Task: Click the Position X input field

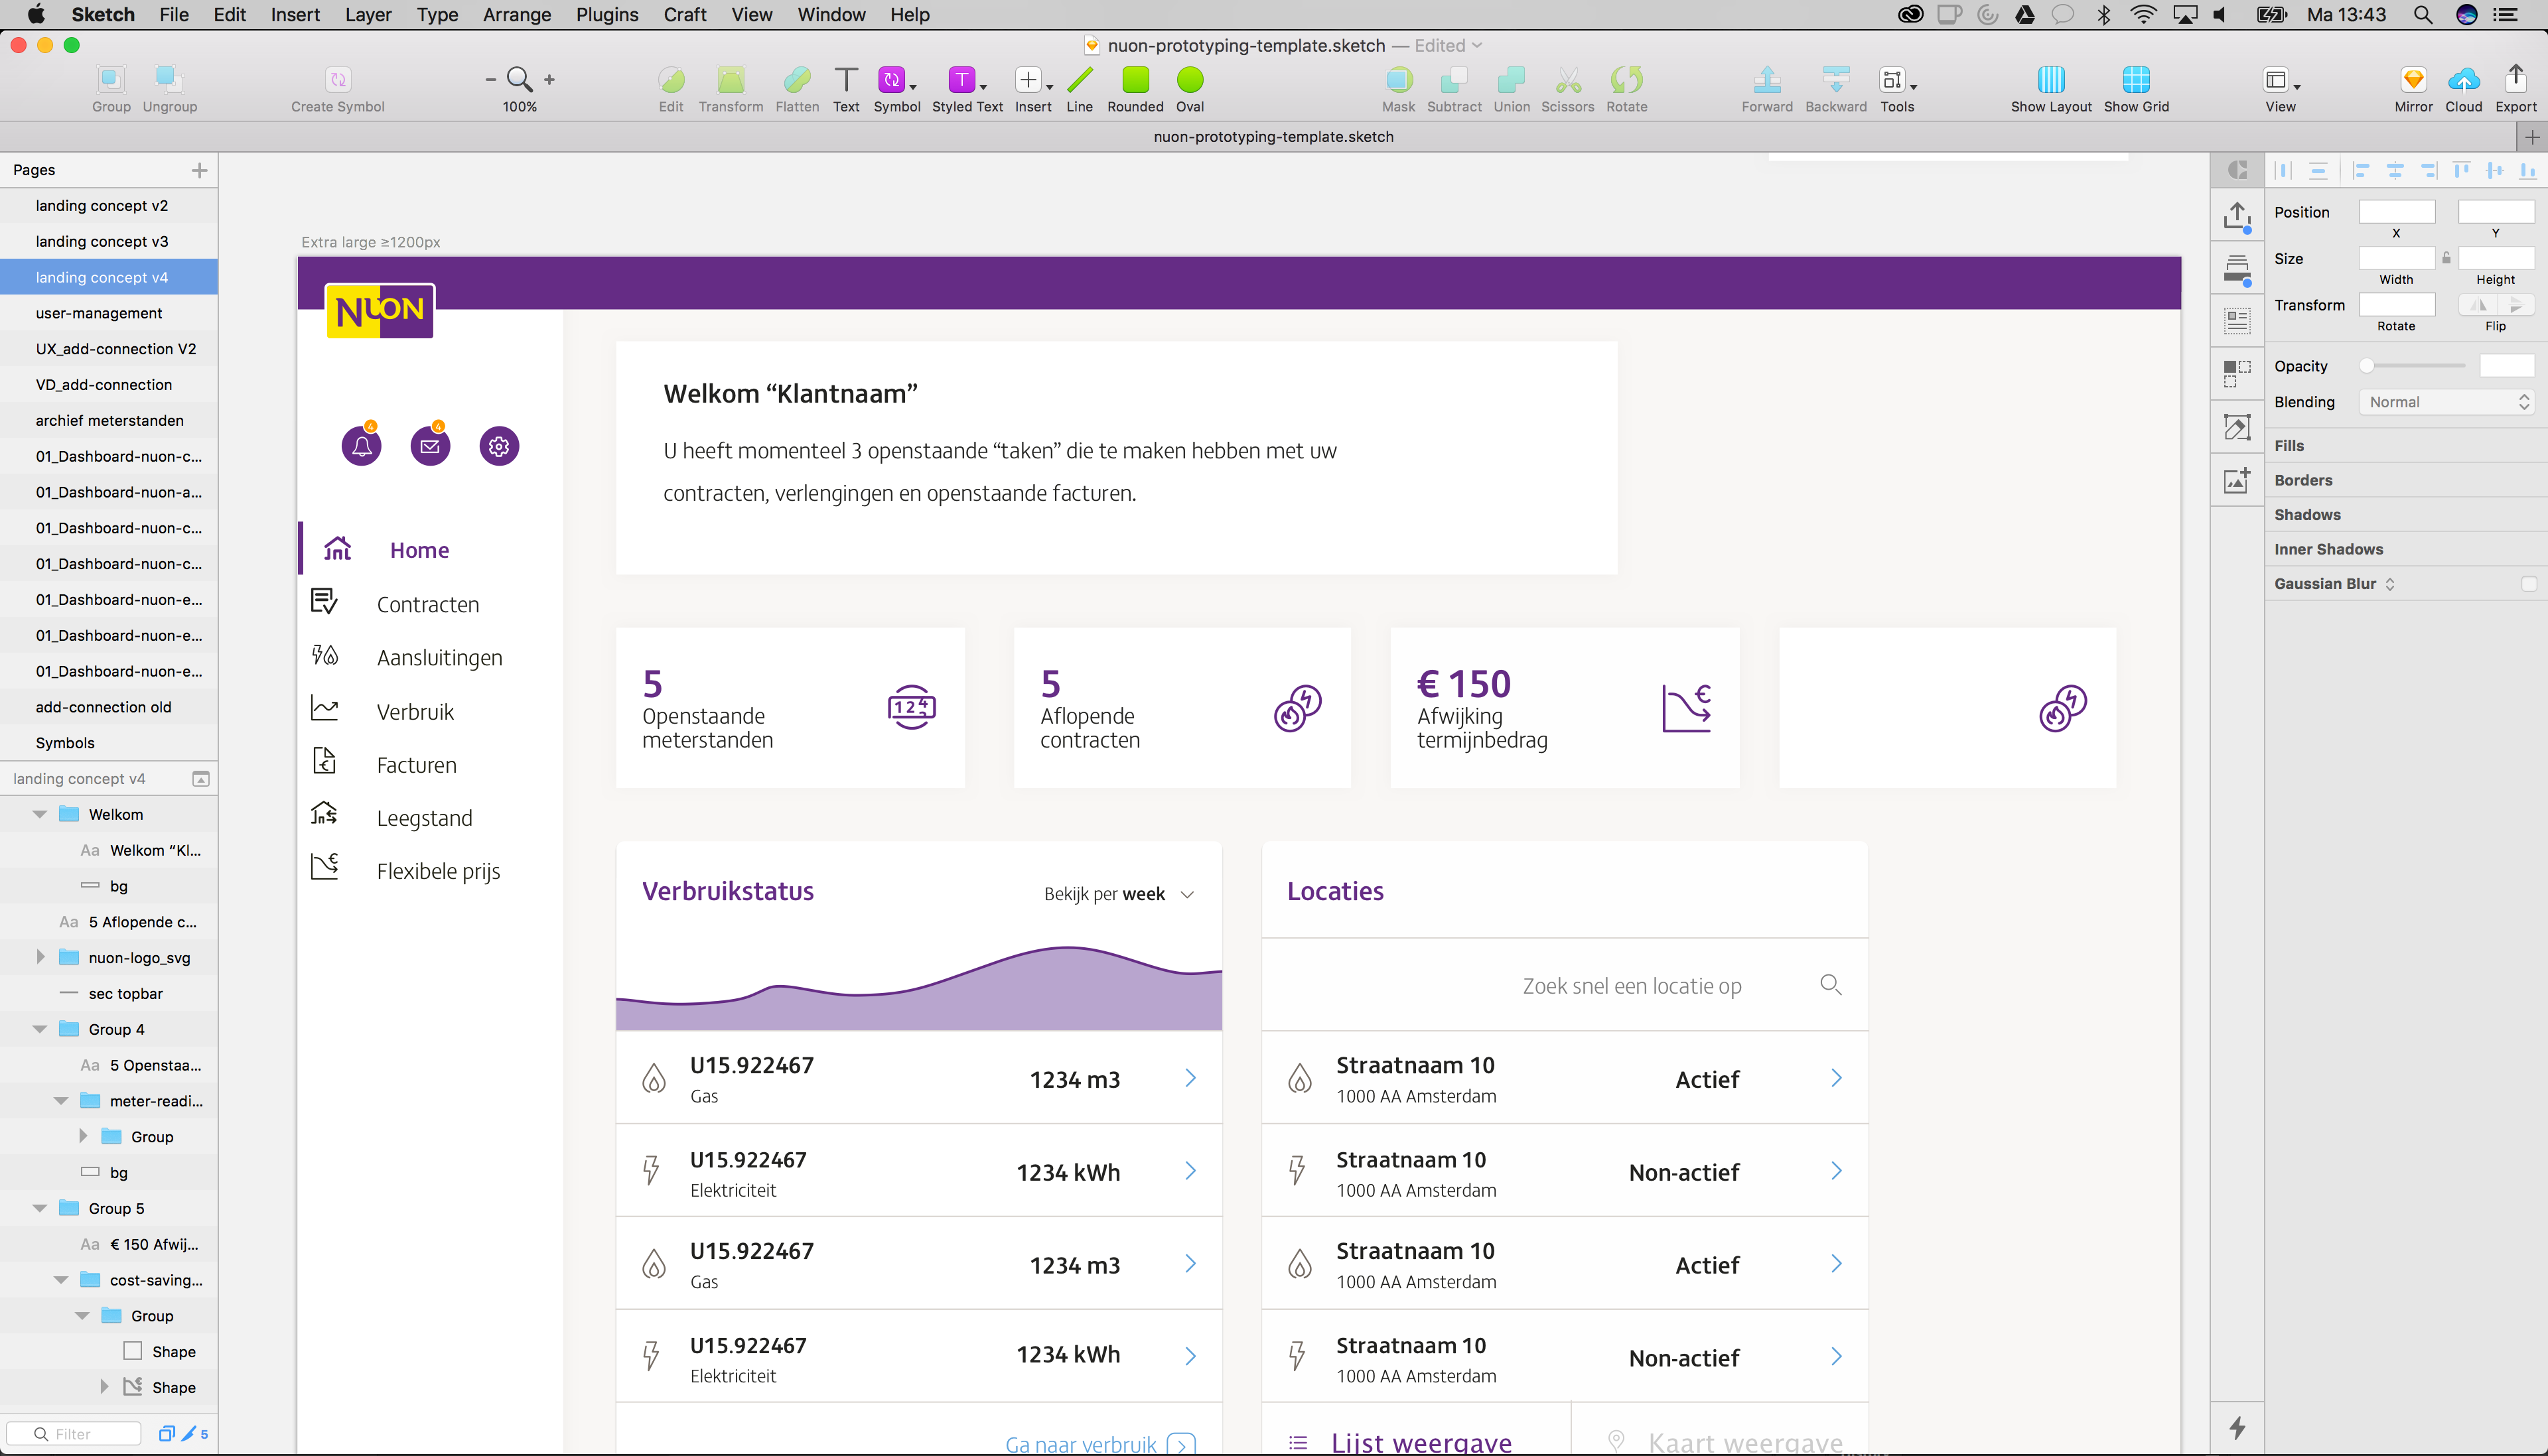Action: coord(2396,211)
